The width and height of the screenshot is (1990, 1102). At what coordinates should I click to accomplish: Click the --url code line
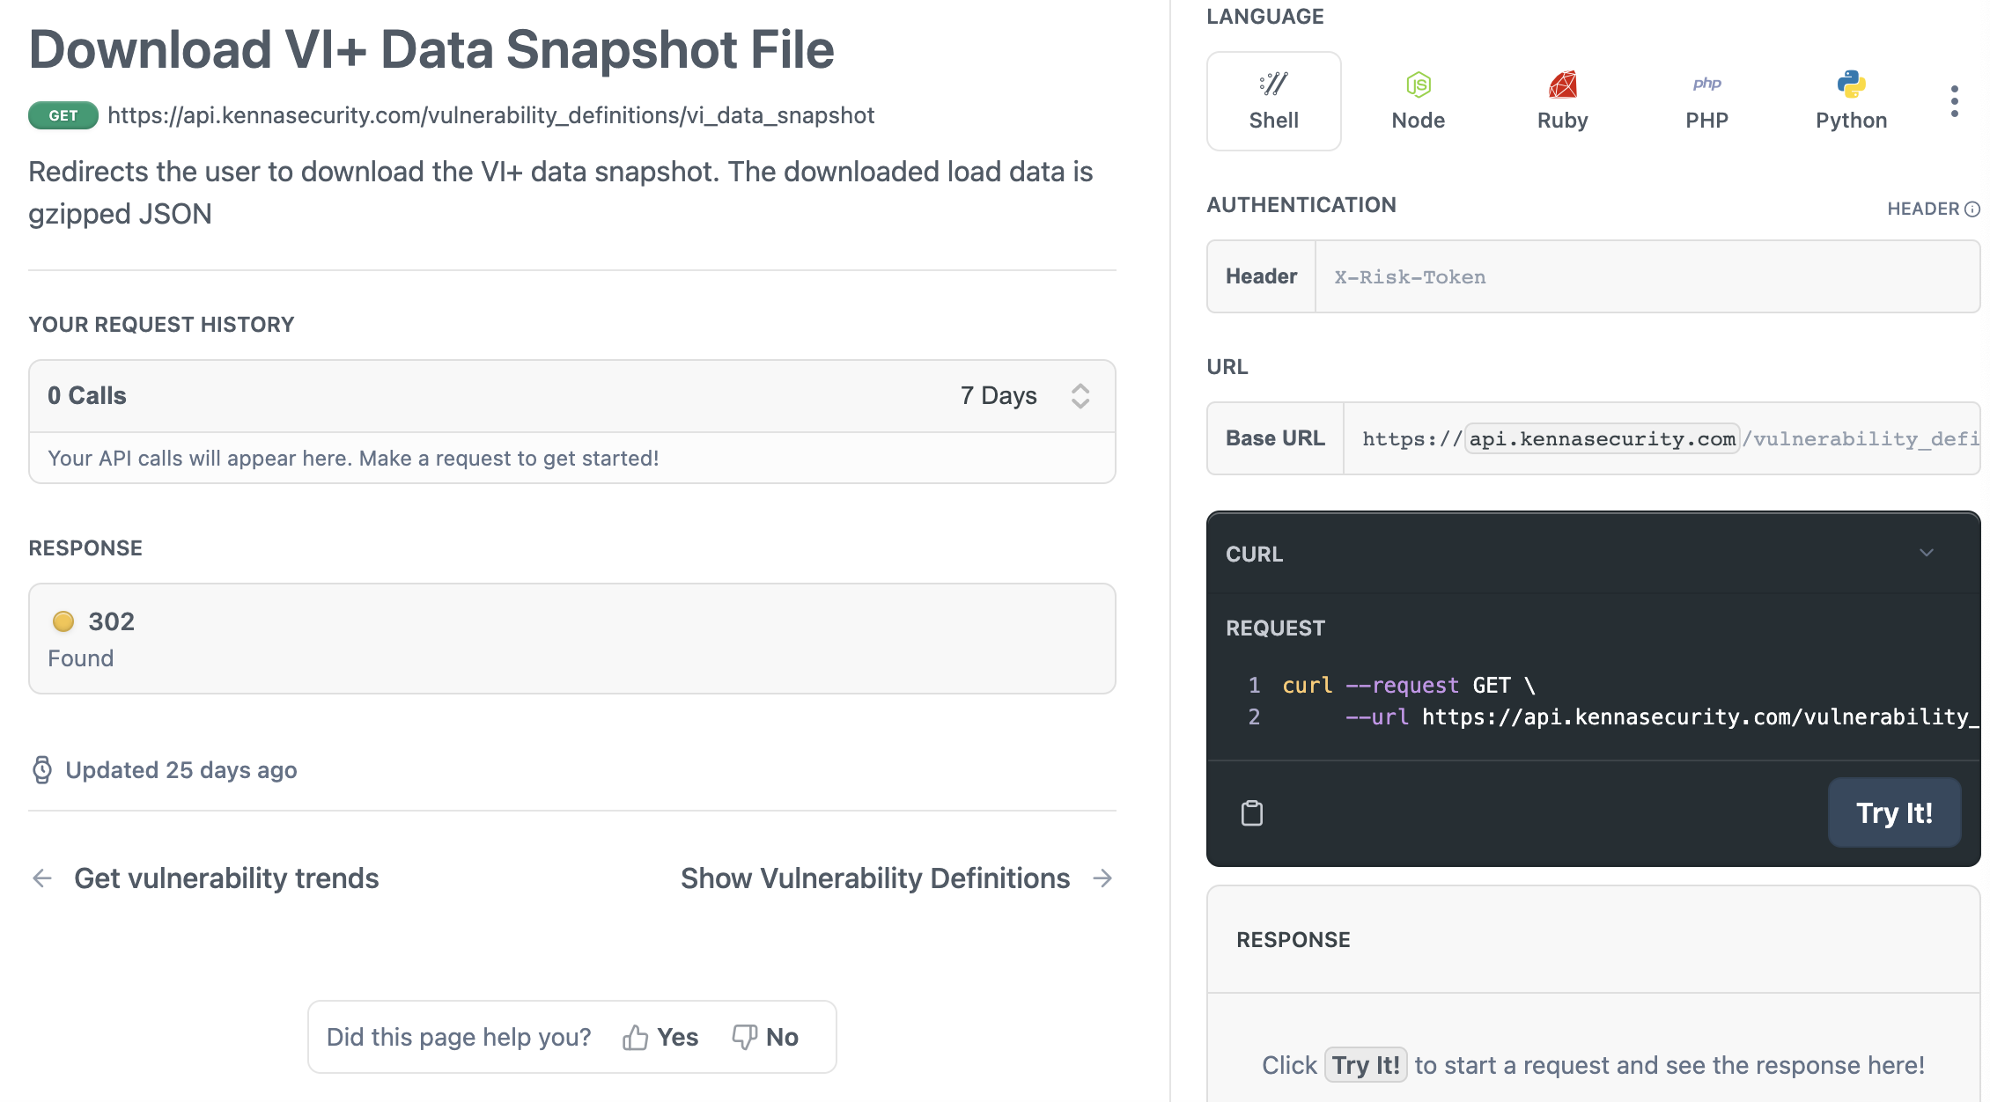[x=1662, y=717]
